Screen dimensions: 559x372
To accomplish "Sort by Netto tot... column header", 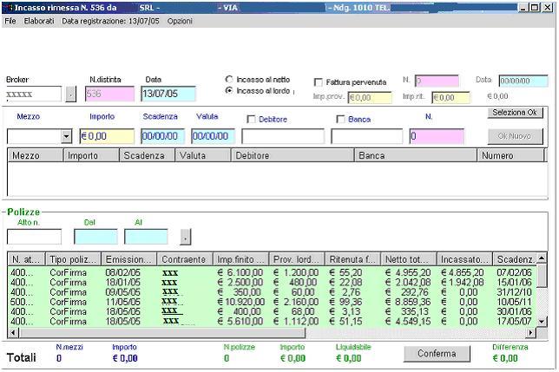I will coord(409,259).
